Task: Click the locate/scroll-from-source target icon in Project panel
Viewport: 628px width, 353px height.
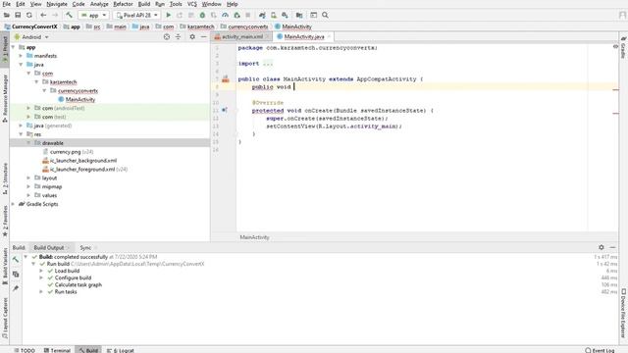Action: [x=167, y=37]
